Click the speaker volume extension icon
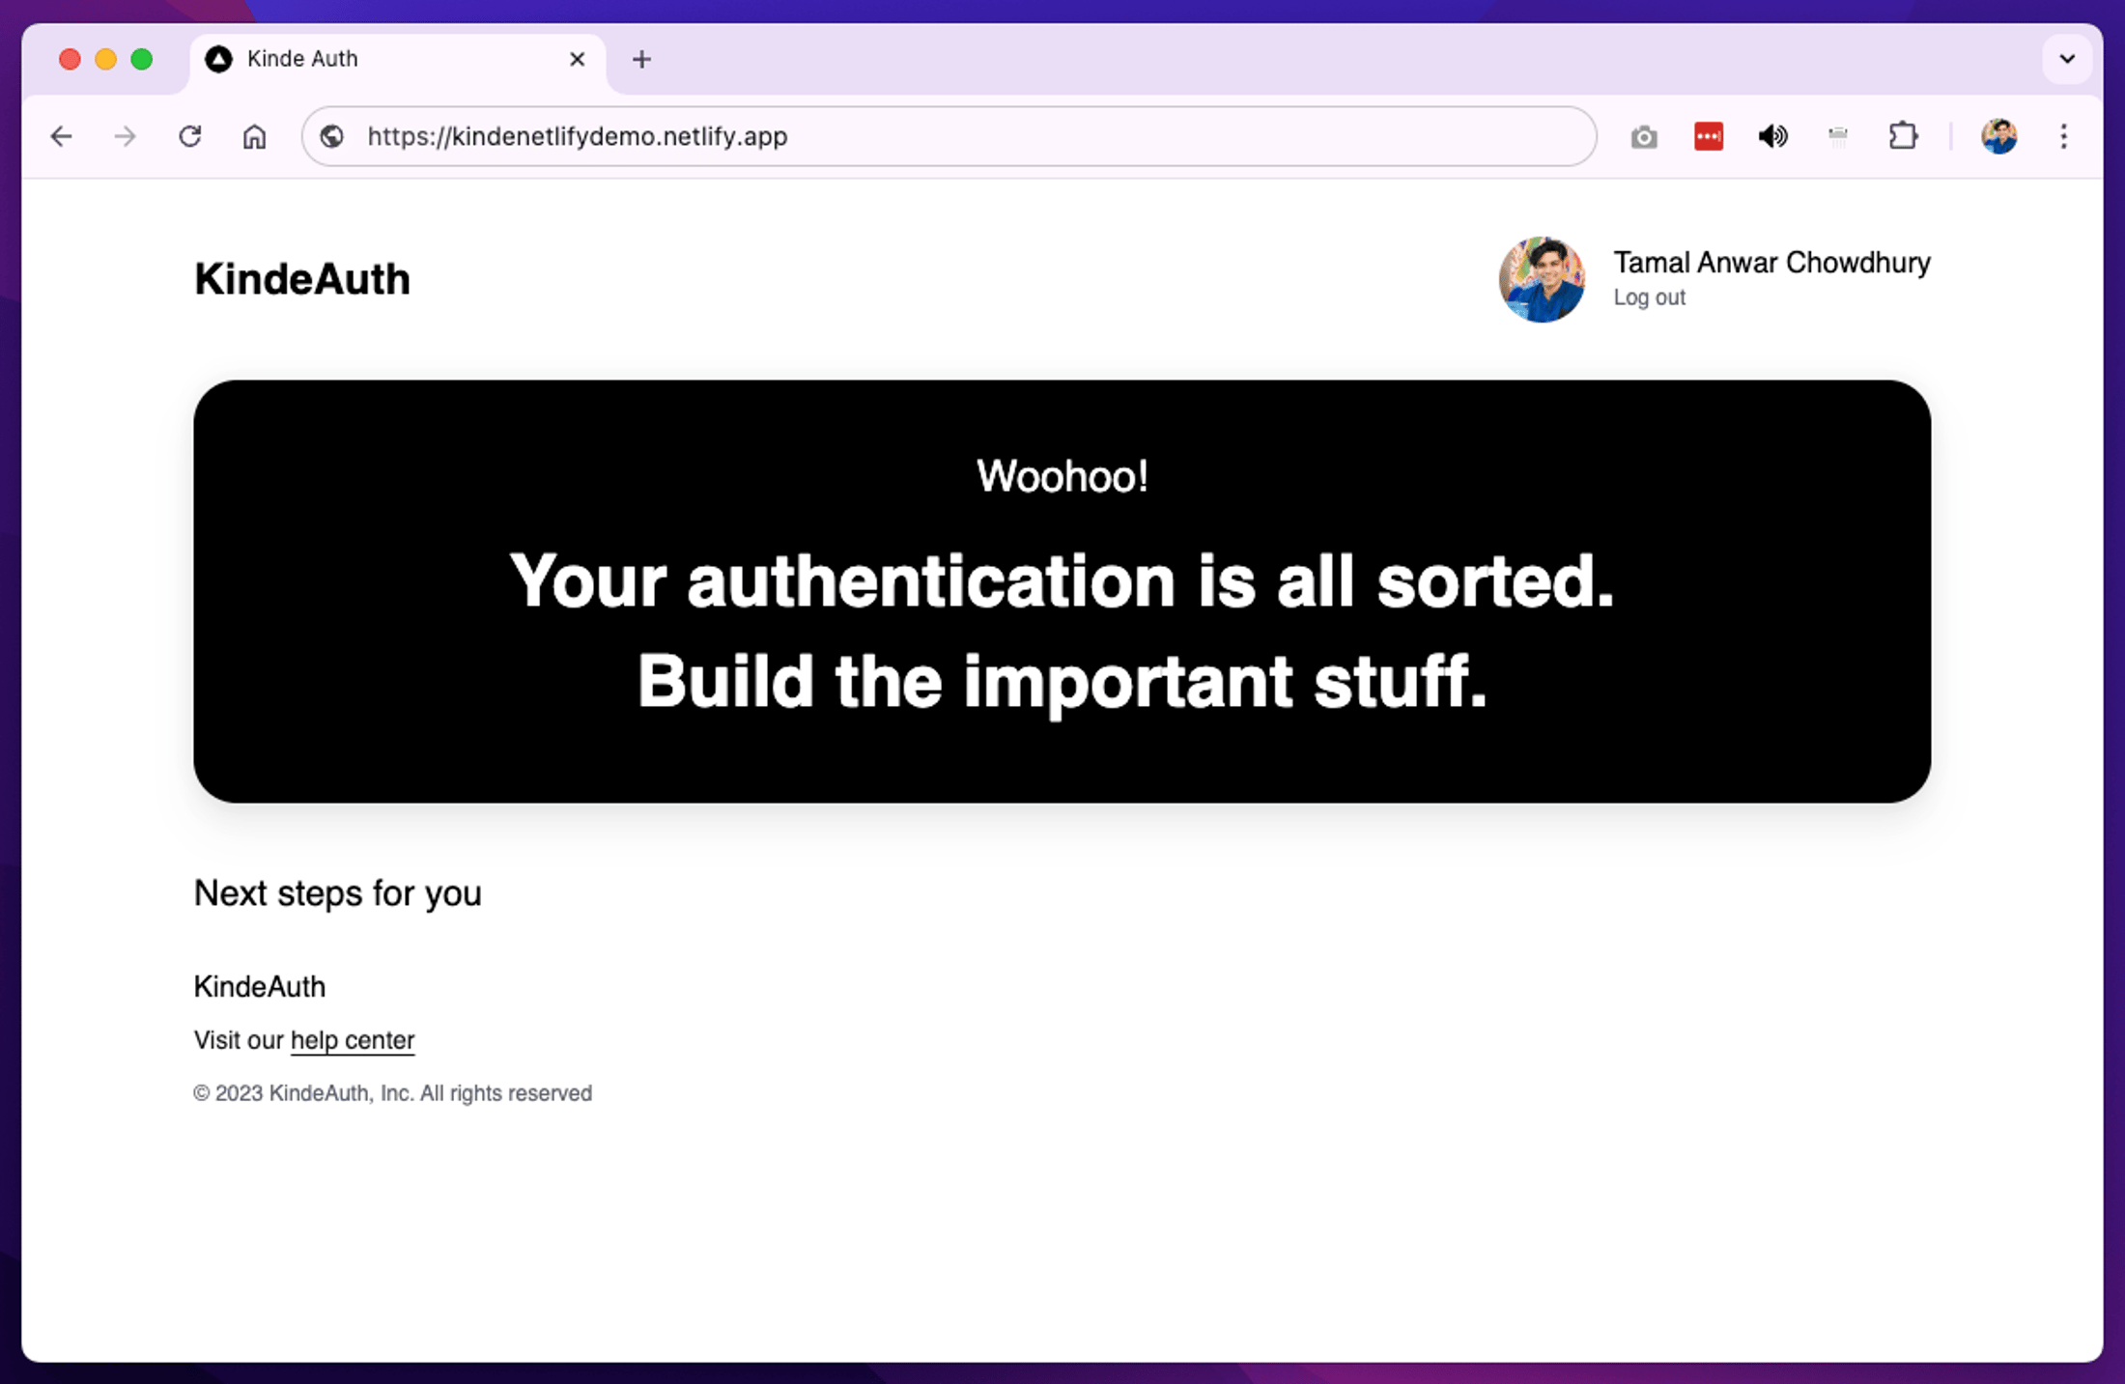Image resolution: width=2125 pixels, height=1384 pixels. coord(1772,136)
